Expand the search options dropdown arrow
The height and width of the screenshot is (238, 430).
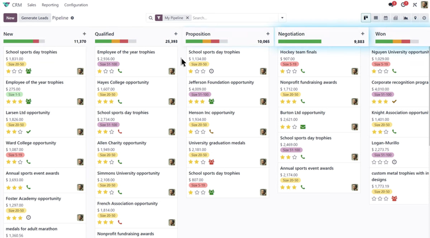(x=282, y=18)
